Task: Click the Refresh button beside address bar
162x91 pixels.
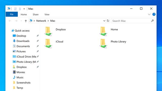Action: pyautogui.click(x=108, y=21)
